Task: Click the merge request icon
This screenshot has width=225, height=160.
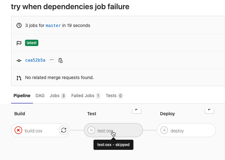Action: [x=19, y=77]
